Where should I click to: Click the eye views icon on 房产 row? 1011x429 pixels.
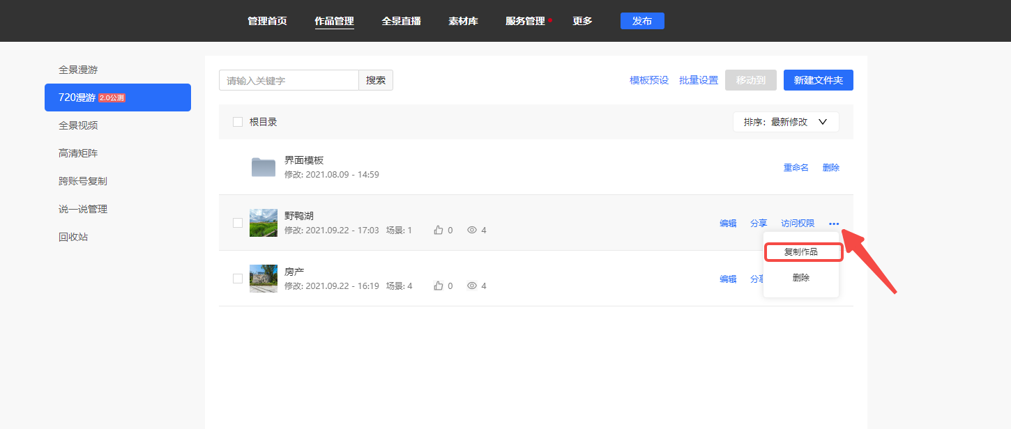tap(472, 286)
